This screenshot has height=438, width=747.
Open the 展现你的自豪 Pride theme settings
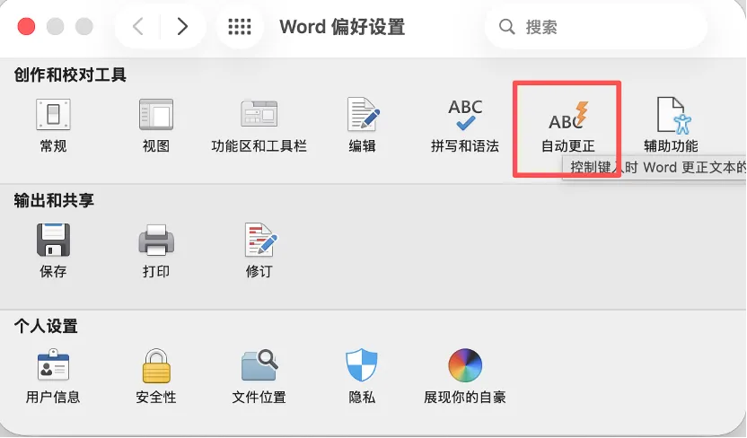coord(465,377)
